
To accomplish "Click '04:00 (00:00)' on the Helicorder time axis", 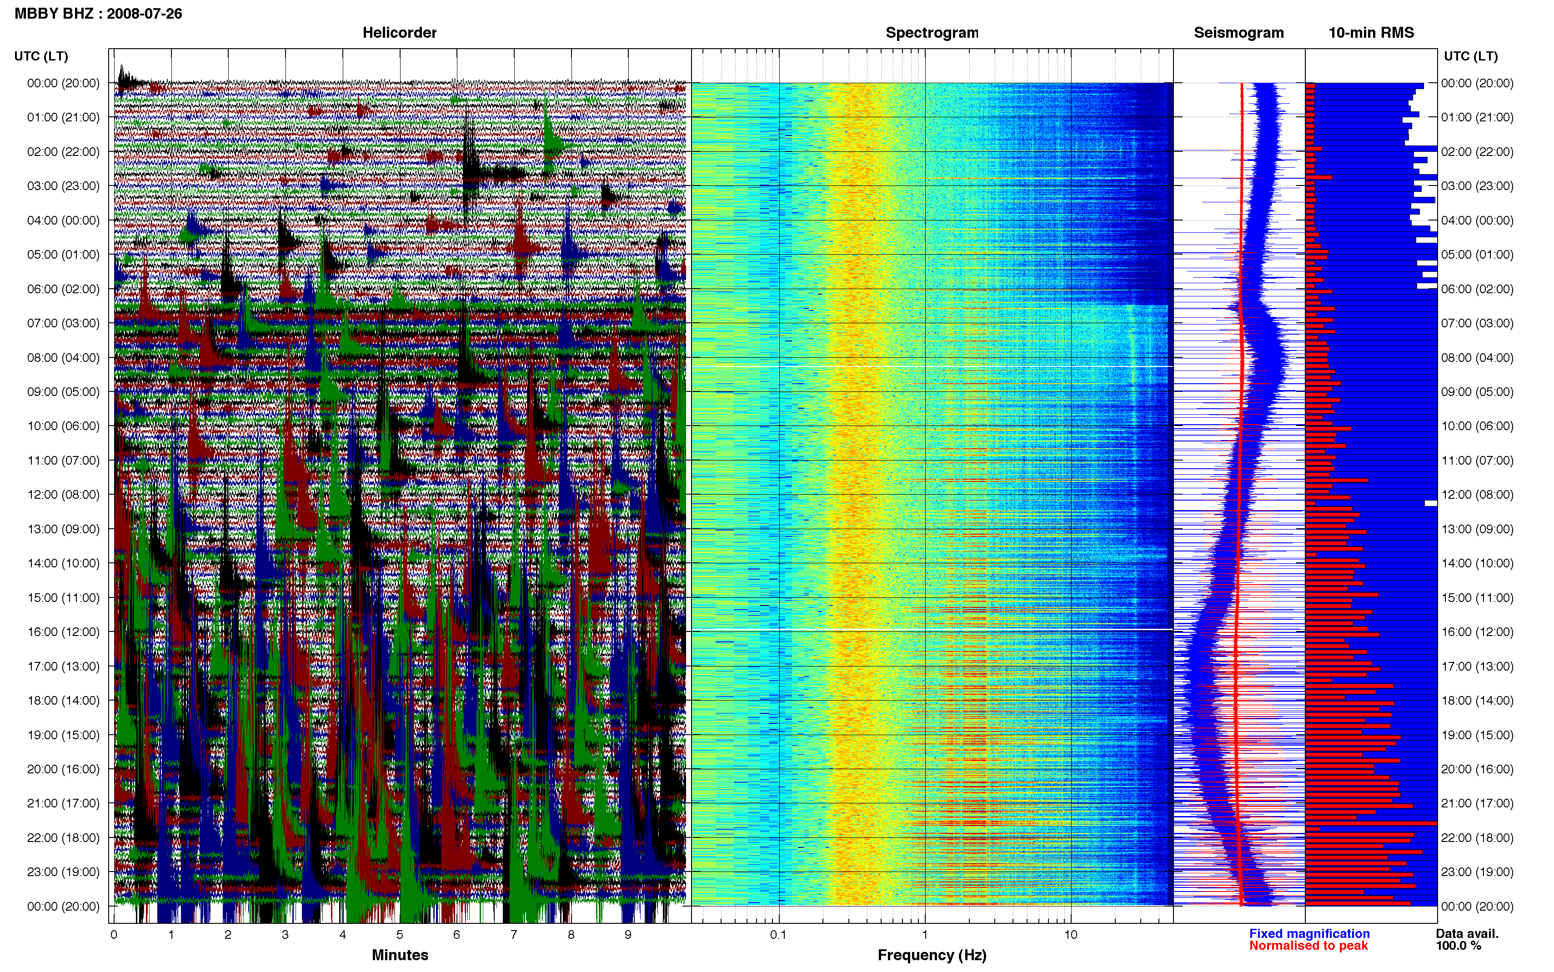I will coord(63,220).
